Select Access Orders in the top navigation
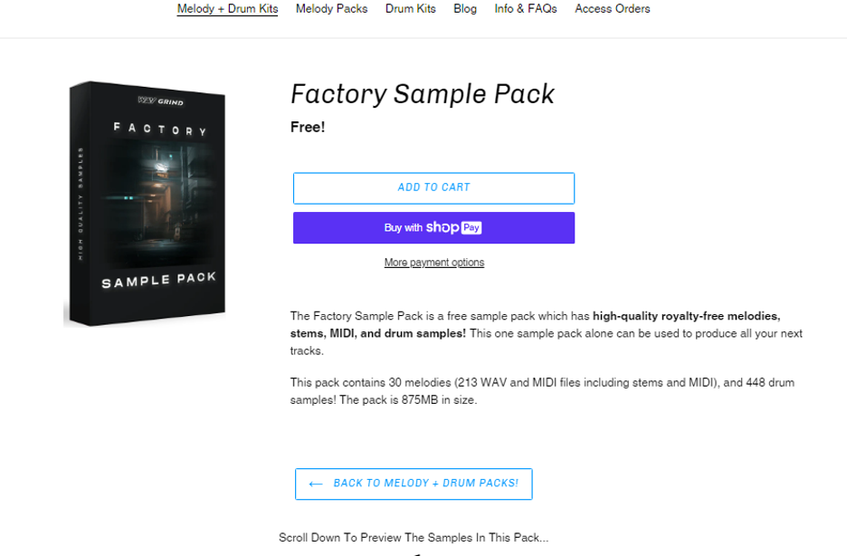Viewport: 847px width, 556px height. 613,9
